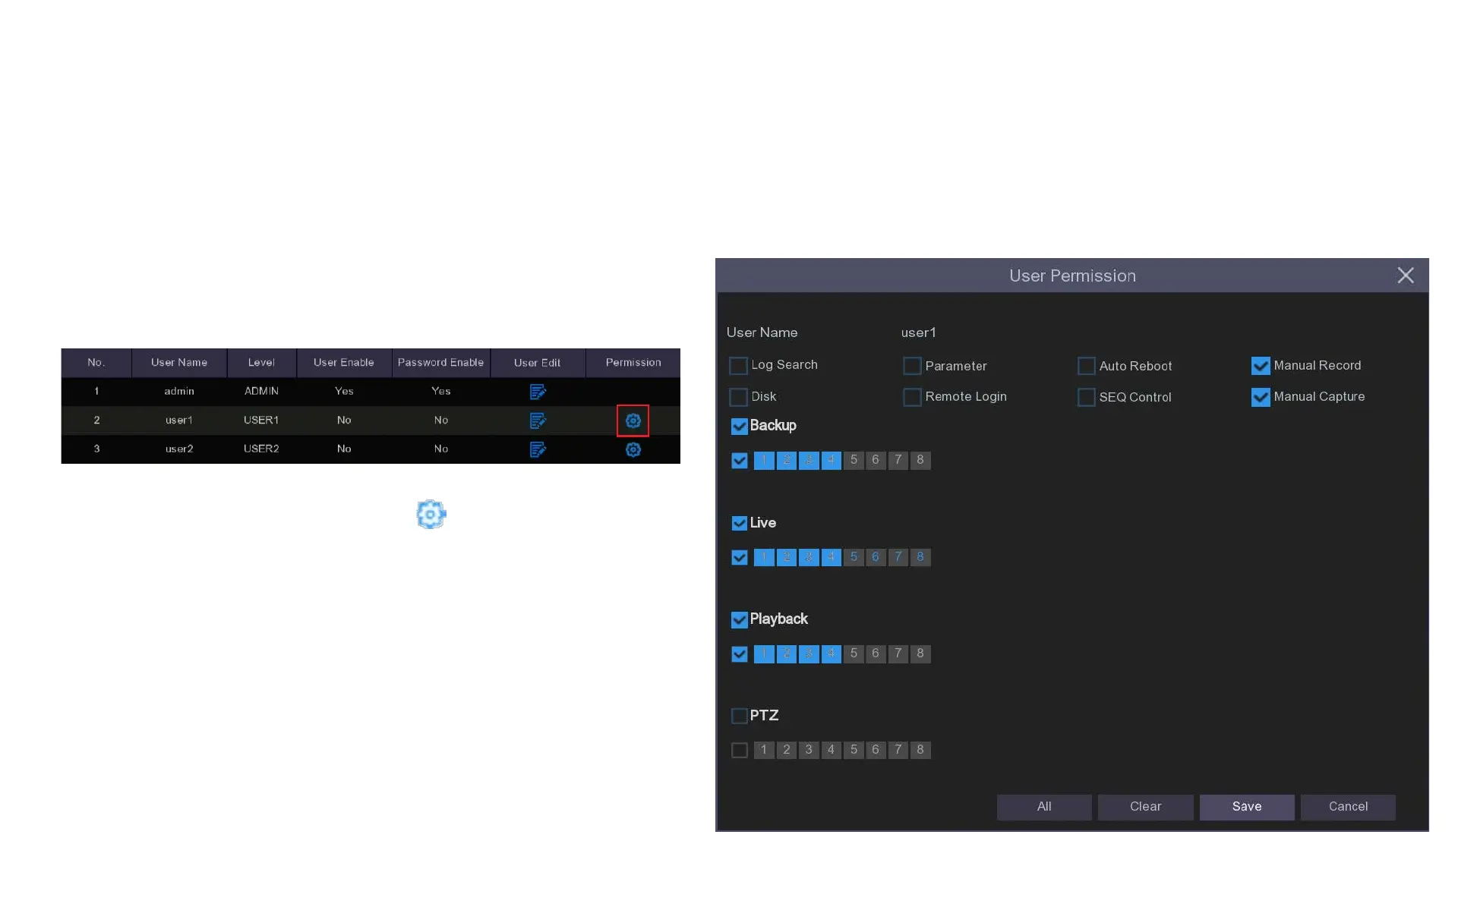The image size is (1458, 904).
Task: Select the user2 table row
Action: tap(179, 449)
